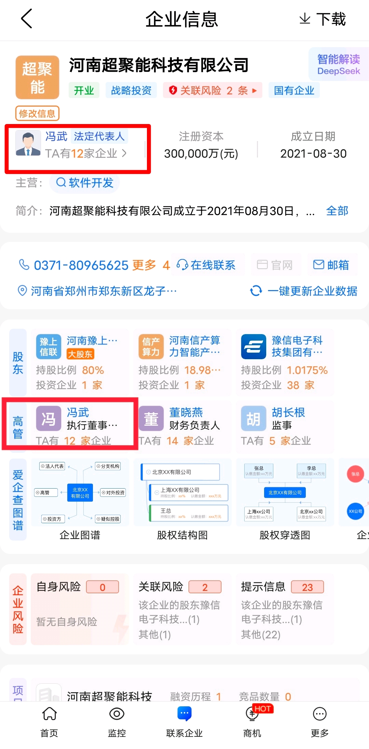Open executive 董晓燕 财务负责人 card
369x749 pixels.
pyautogui.click(x=182, y=427)
